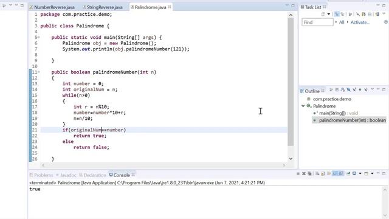Click the Display Selected Console icon

(x=354, y=173)
